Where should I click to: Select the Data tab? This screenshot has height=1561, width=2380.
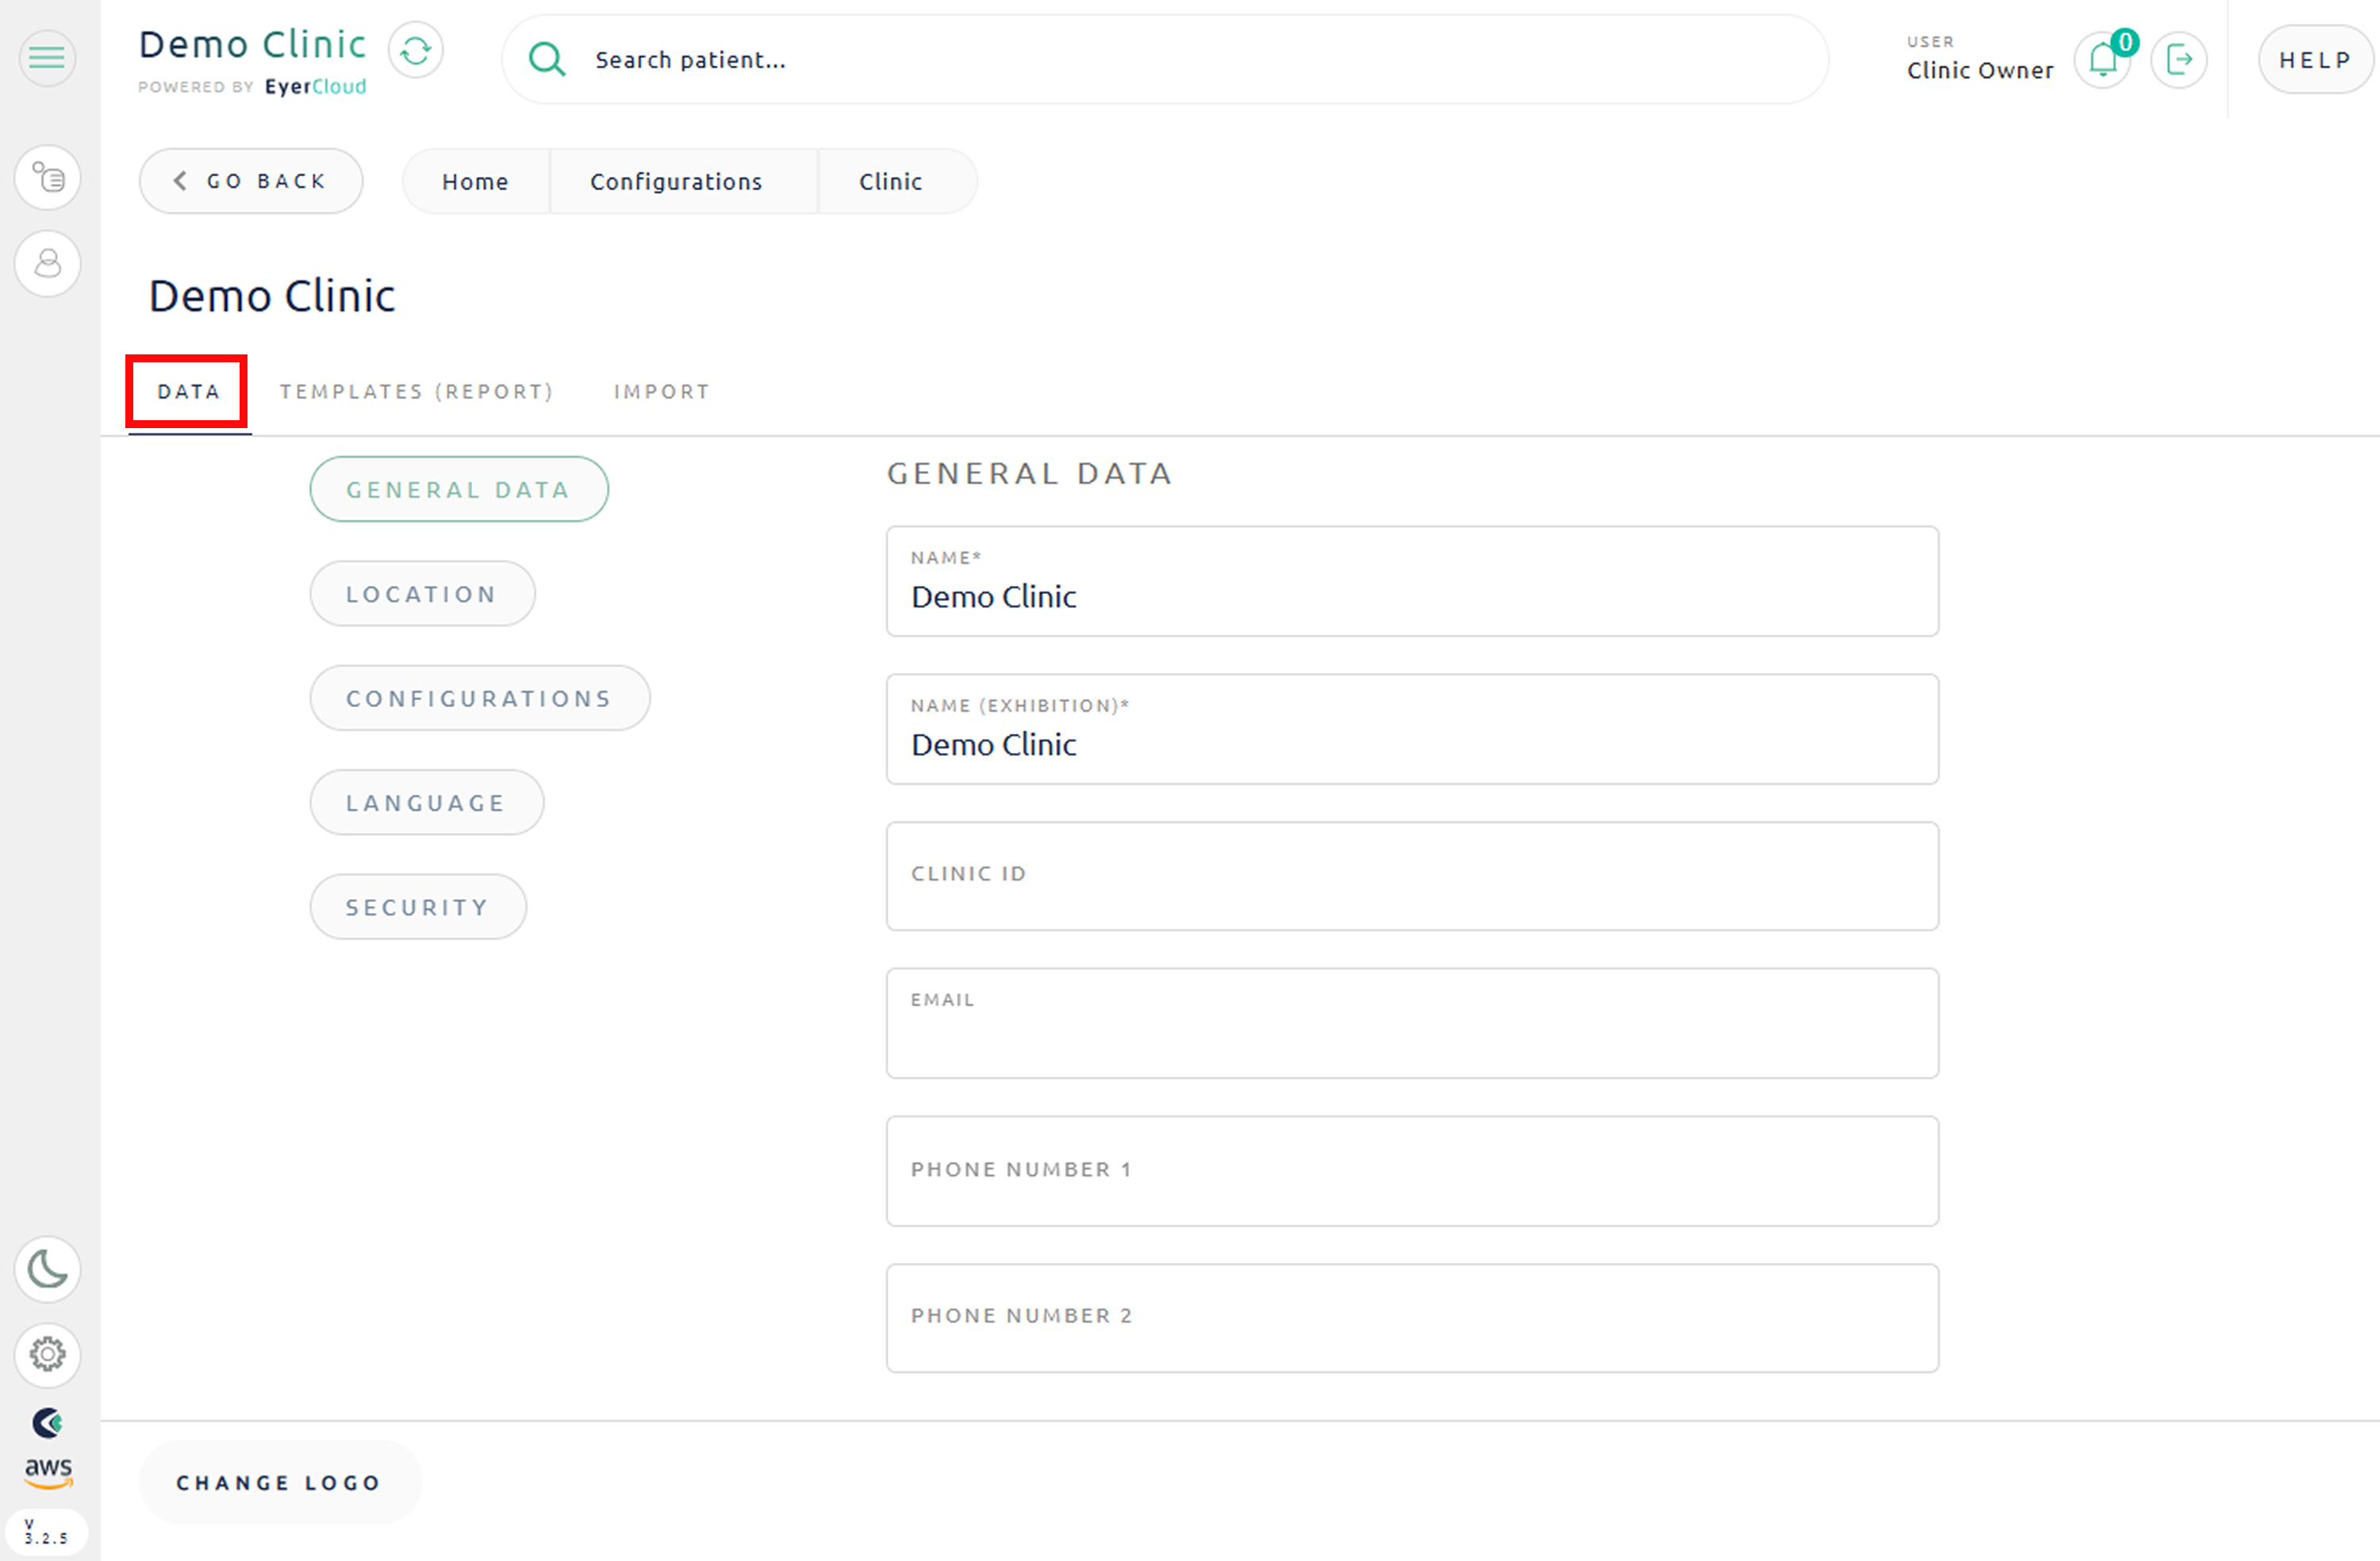(x=188, y=392)
